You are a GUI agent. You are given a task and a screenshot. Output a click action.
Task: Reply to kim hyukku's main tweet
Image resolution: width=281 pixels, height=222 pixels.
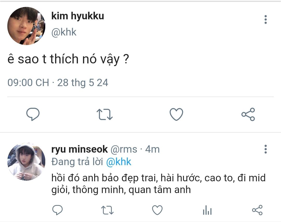pos(33,114)
